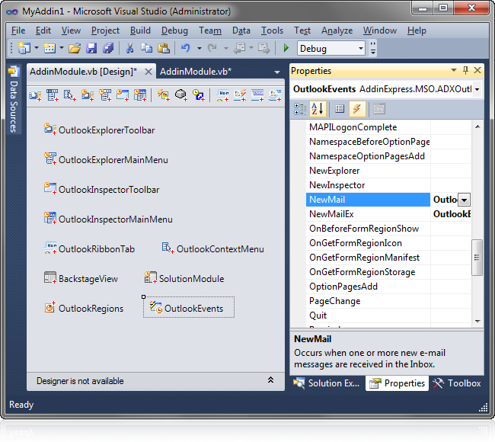Click the Copy toolbar icon
495x442 pixels.
[146, 48]
